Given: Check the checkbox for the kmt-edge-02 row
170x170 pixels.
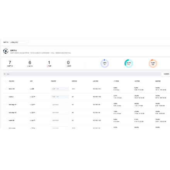Looking at the screenshot, I should point(5,112).
